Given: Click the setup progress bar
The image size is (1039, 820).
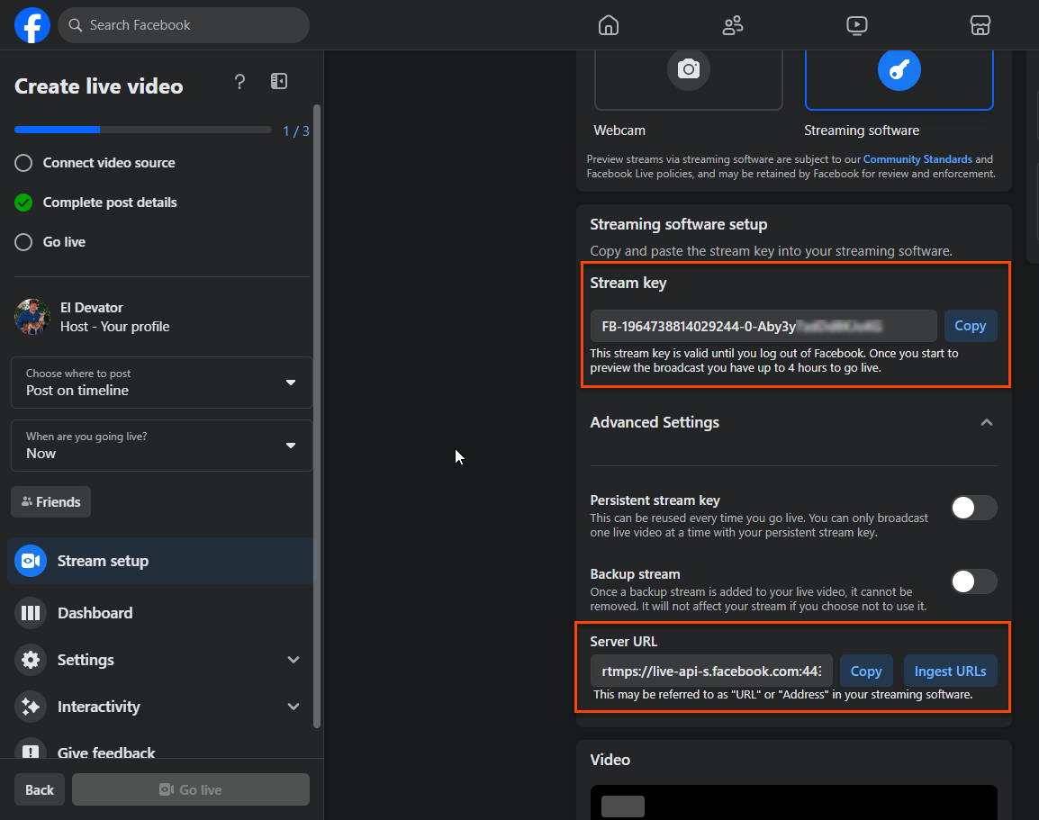Looking at the screenshot, I should click(142, 130).
